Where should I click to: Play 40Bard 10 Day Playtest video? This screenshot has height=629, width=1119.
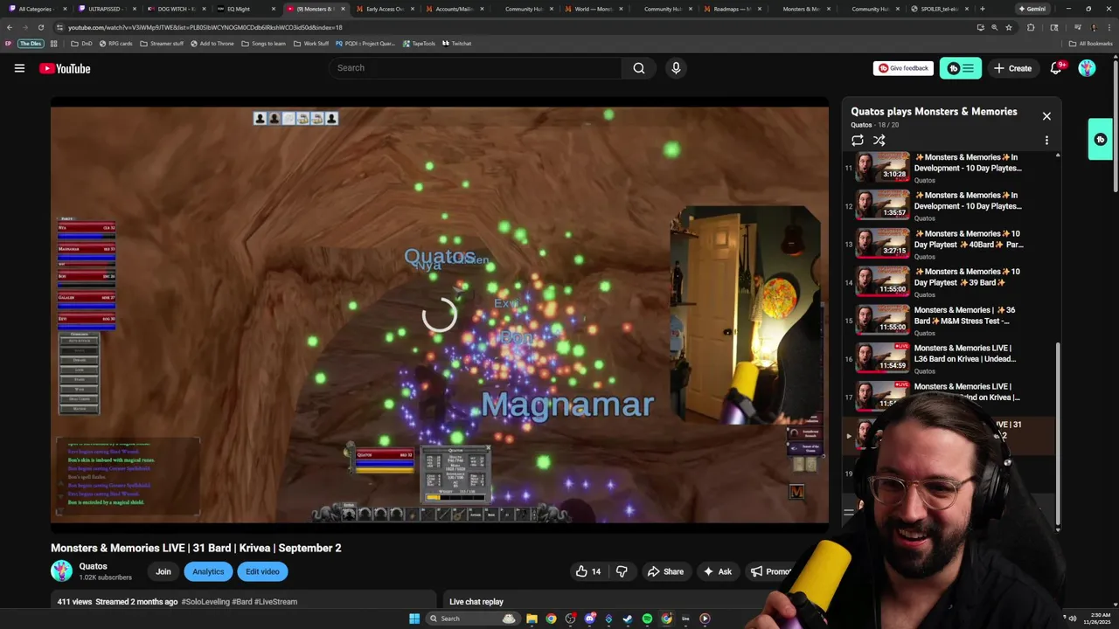point(968,239)
